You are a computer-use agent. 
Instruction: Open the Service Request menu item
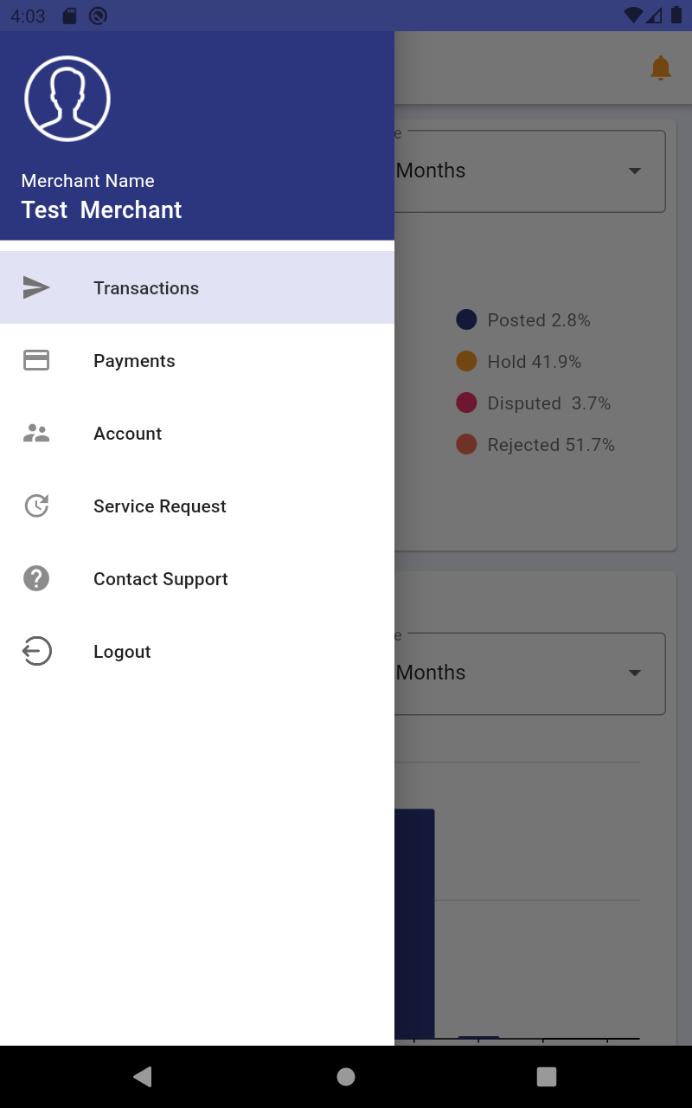[197, 506]
